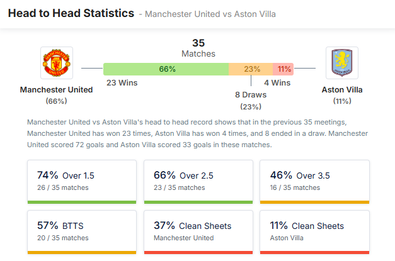The width and height of the screenshot is (395, 261).
Task: Open the 46% Over 3.5 card
Action: (314, 181)
